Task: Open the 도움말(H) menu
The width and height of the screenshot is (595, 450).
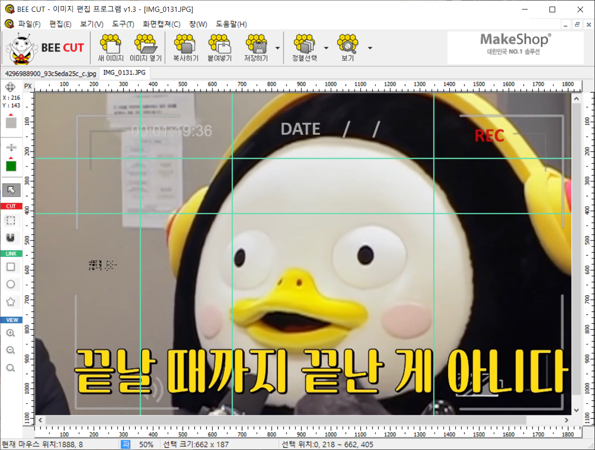Action: 231,24
